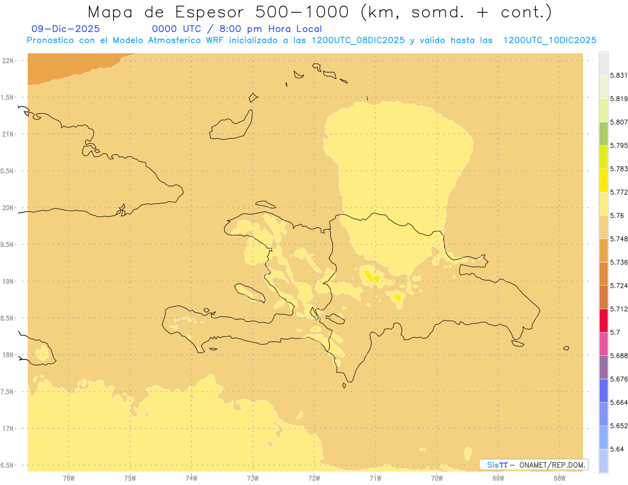The image size is (628, 485).
Task: Click the latitude label "7.5N"
Action: [x=8, y=392]
